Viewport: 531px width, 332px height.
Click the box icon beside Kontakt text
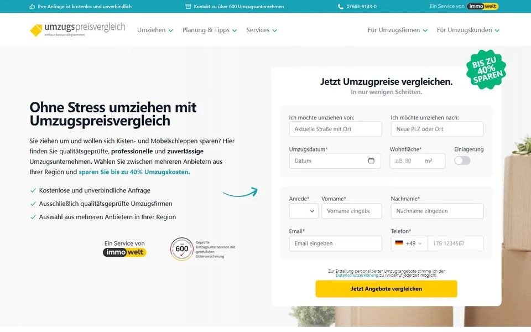click(x=188, y=7)
